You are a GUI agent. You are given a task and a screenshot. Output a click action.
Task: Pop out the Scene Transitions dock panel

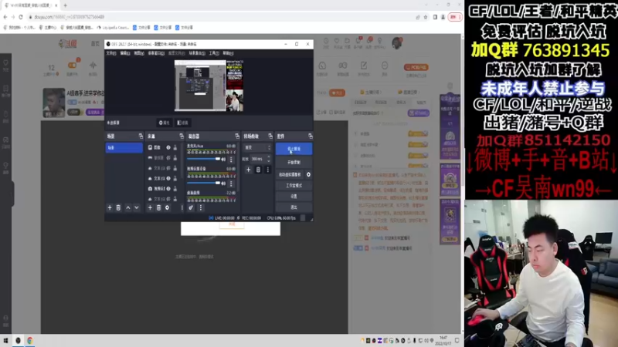tap(270, 136)
